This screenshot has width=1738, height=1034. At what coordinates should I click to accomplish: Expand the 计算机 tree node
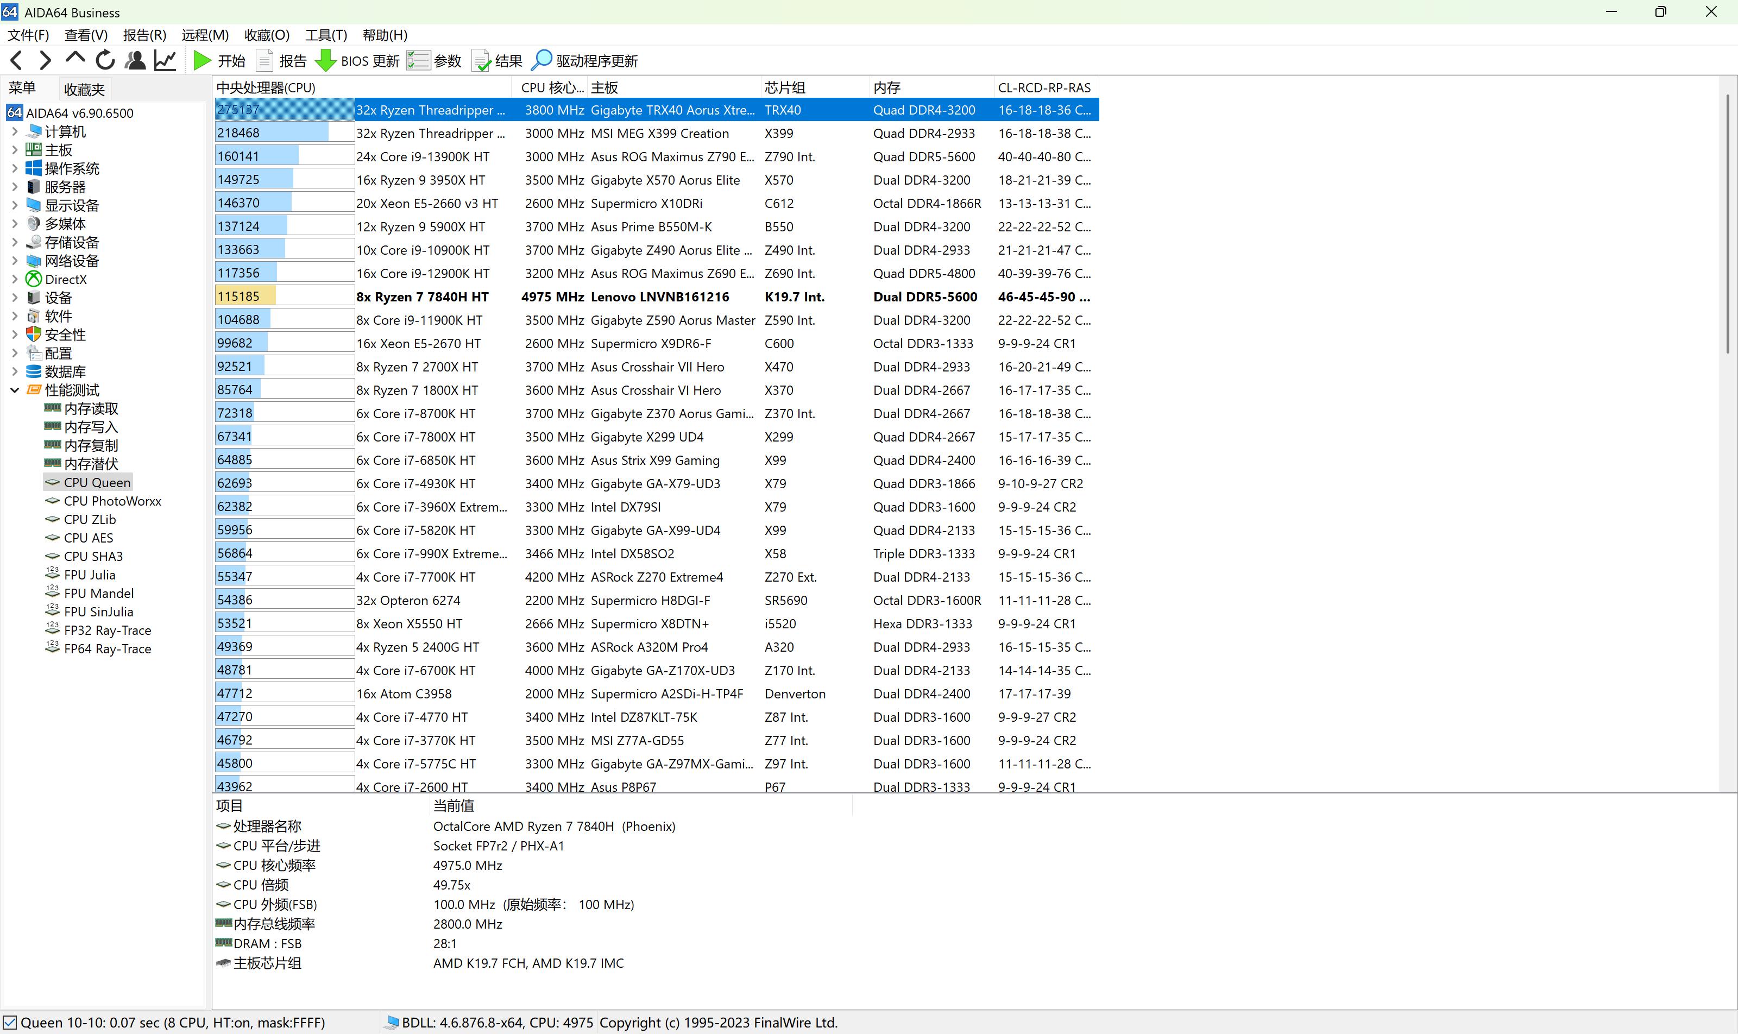[x=15, y=131]
